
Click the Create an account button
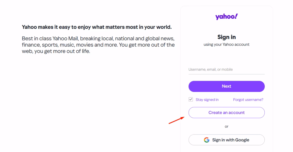click(226, 113)
